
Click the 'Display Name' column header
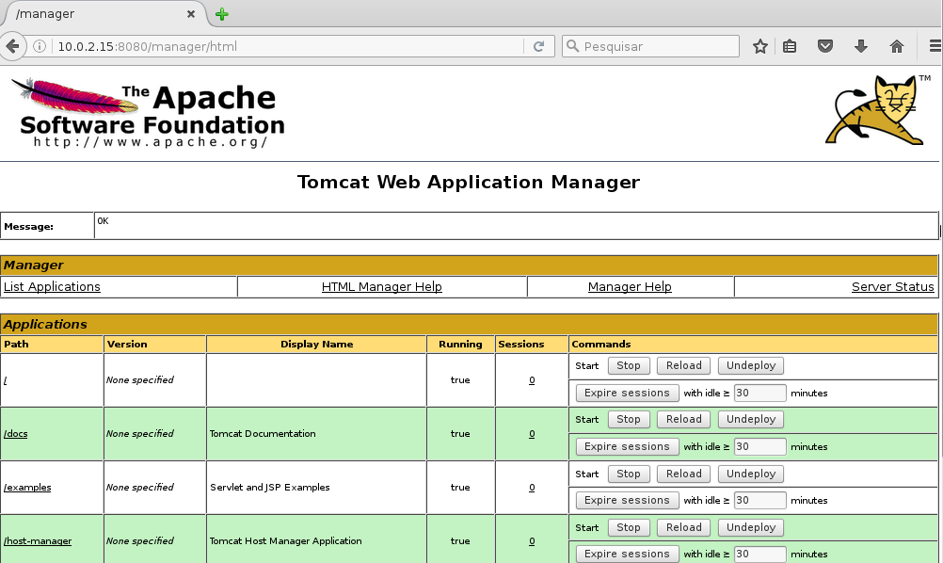(317, 344)
